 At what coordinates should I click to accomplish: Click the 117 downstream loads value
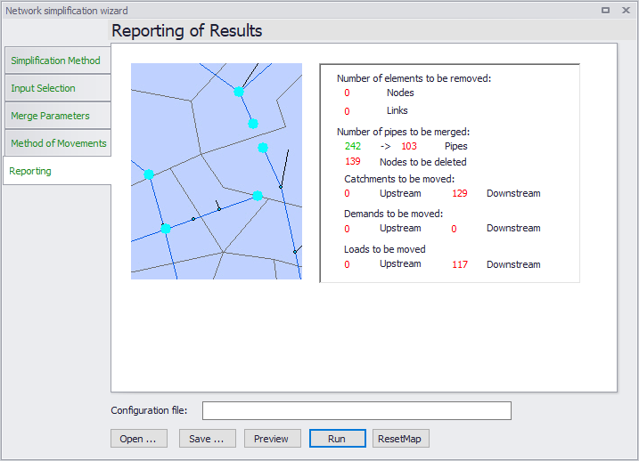[460, 264]
